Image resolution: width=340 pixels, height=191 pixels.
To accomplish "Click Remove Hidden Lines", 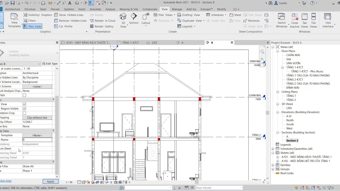I will click(70, 21).
